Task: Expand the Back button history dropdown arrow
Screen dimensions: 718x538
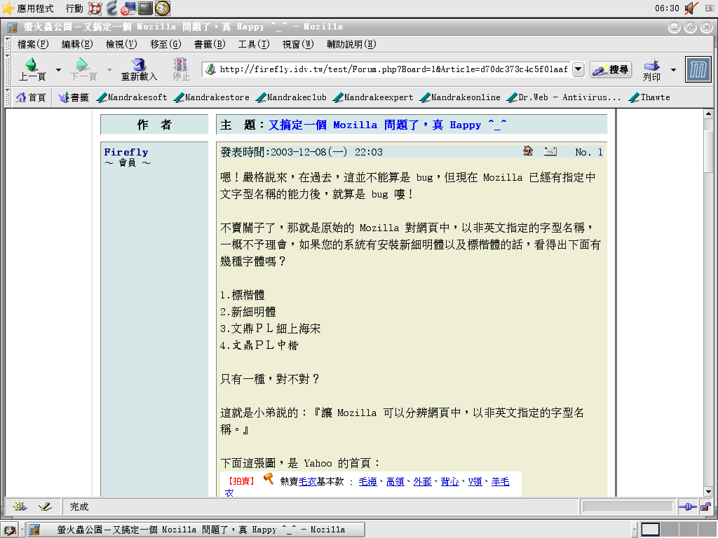Action: 58,70
